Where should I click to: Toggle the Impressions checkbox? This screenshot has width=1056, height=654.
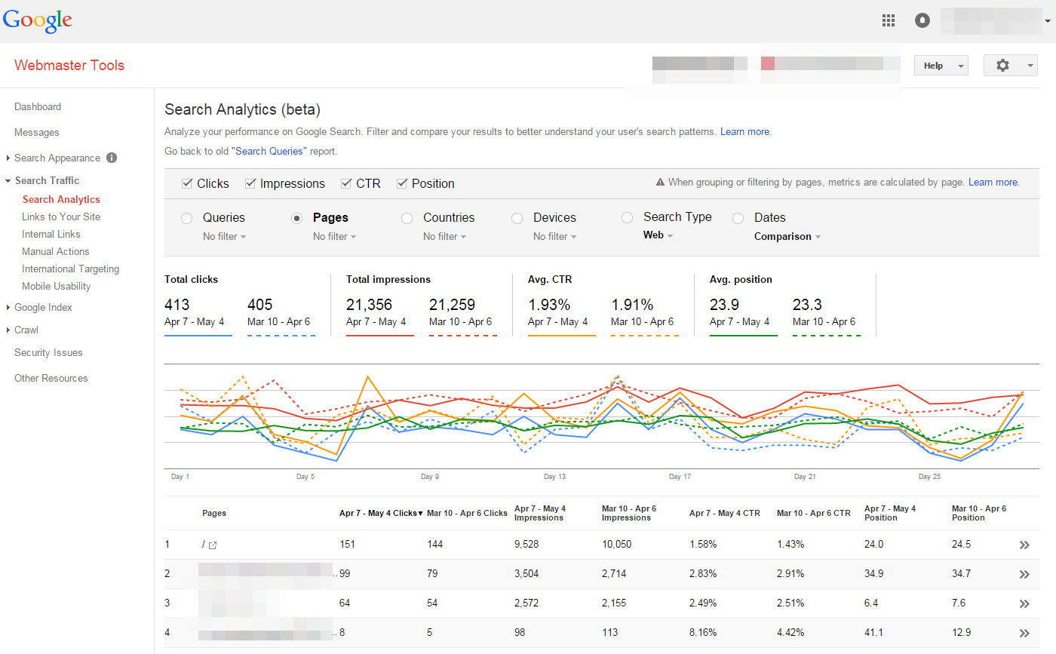tap(250, 183)
